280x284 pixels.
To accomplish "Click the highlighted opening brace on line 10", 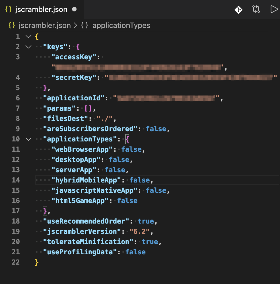I will point(127,139).
